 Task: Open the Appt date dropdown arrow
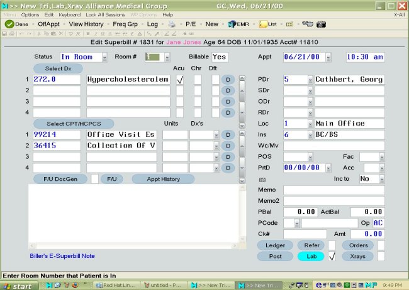tap(328, 57)
